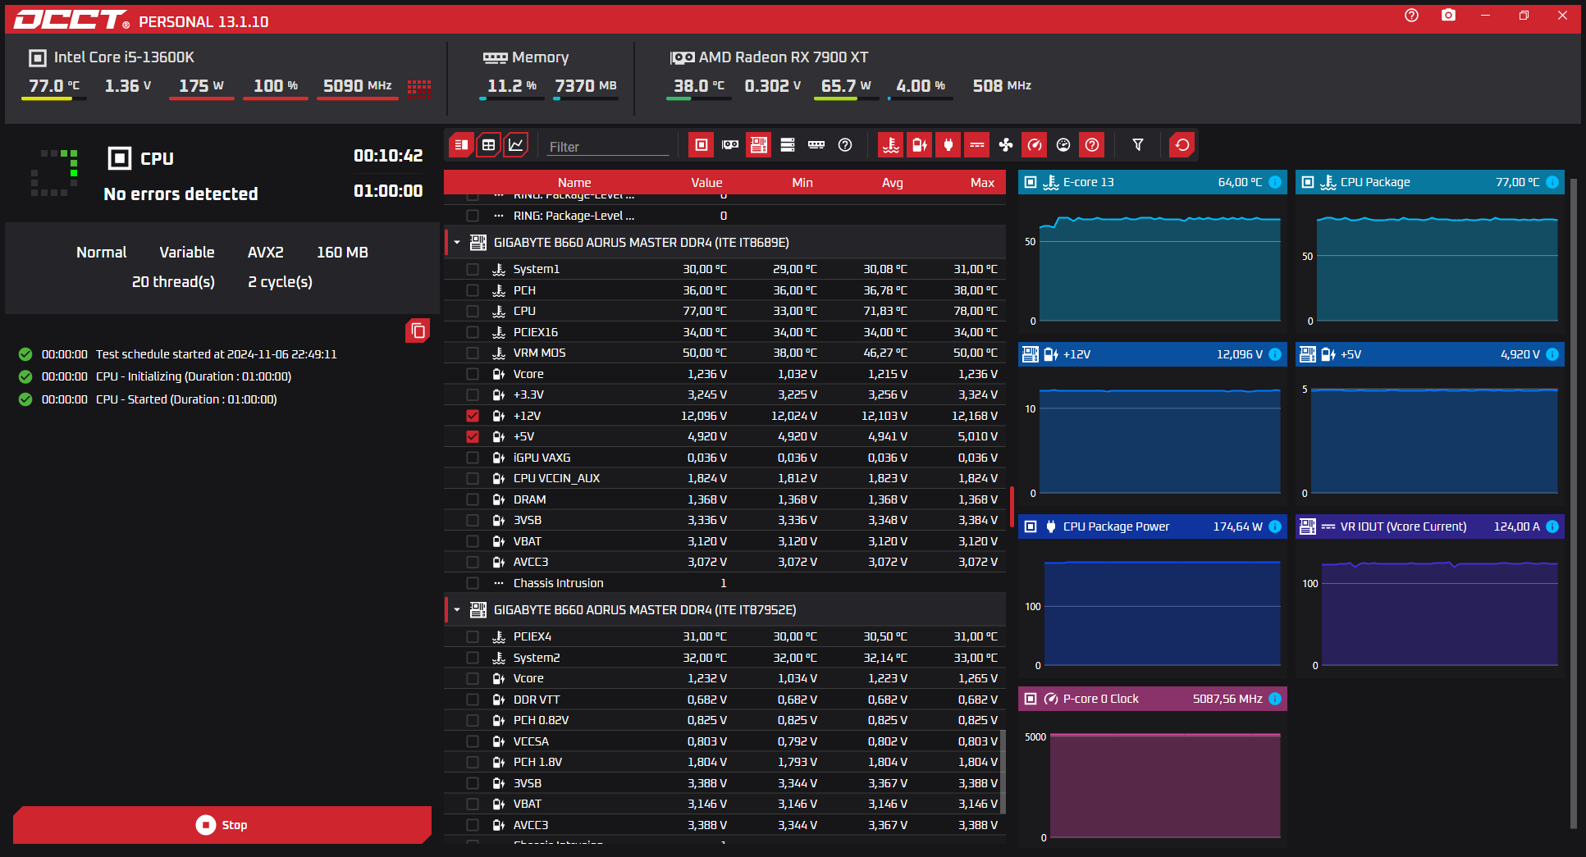This screenshot has width=1586, height=857.
Task: Select the CPU VCCIN_AUX sensor name
Action: 556,478
